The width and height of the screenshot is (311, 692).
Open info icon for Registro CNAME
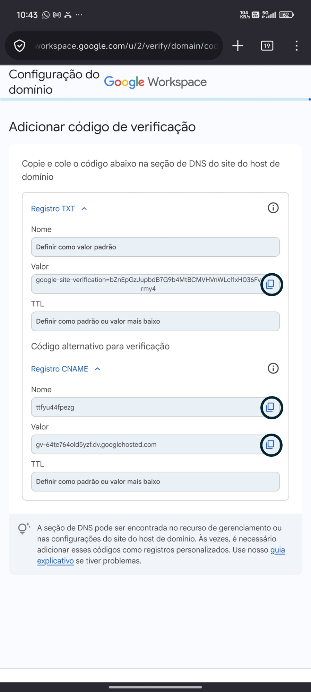pos(273,368)
